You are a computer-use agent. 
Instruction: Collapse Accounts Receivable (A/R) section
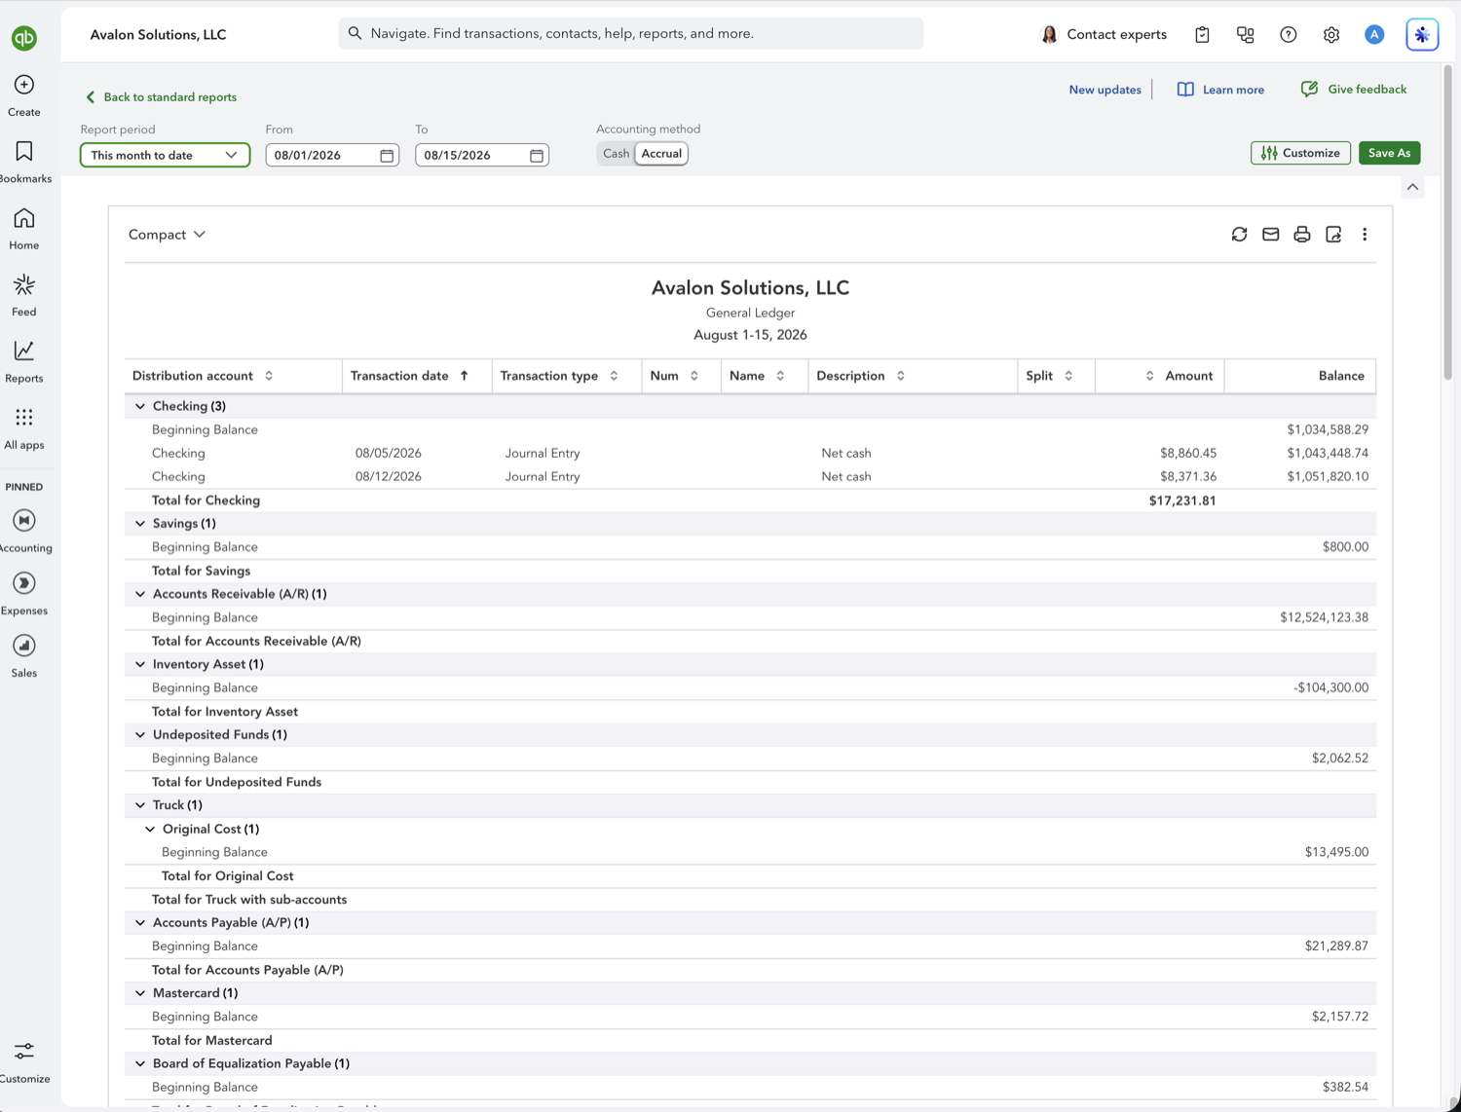140,594
